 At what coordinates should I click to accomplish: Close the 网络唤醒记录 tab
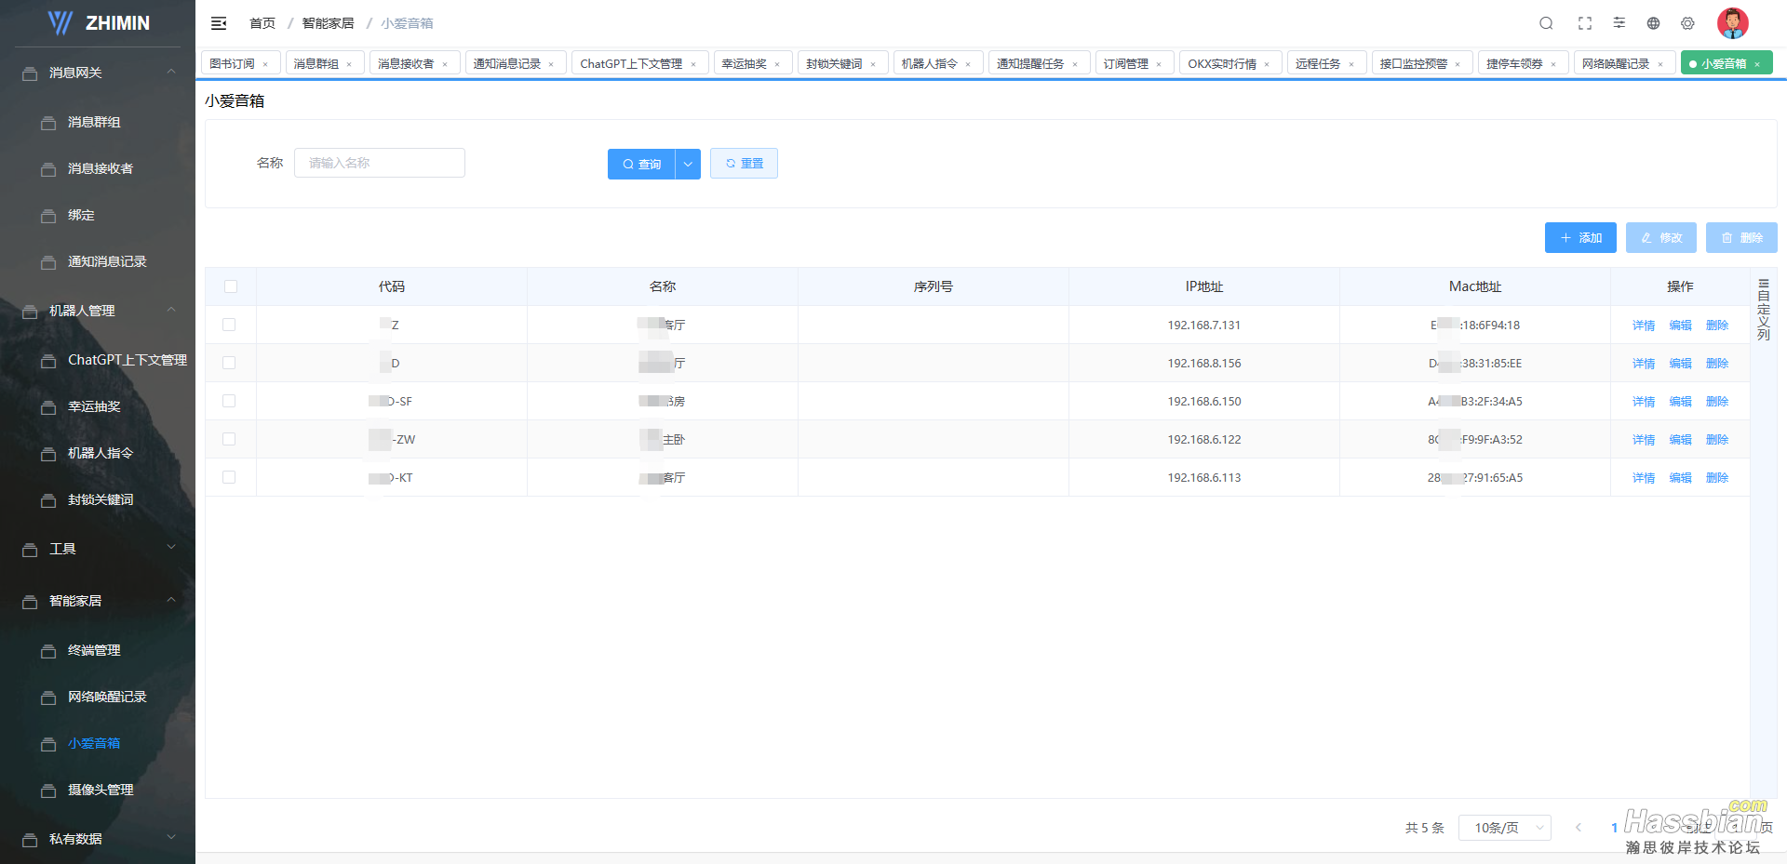(x=1660, y=64)
